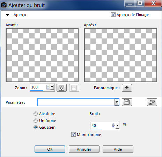The width and height of the screenshot is (162, 157).
Task: Save preset with the floppy disk icon
Action: pos(127,102)
